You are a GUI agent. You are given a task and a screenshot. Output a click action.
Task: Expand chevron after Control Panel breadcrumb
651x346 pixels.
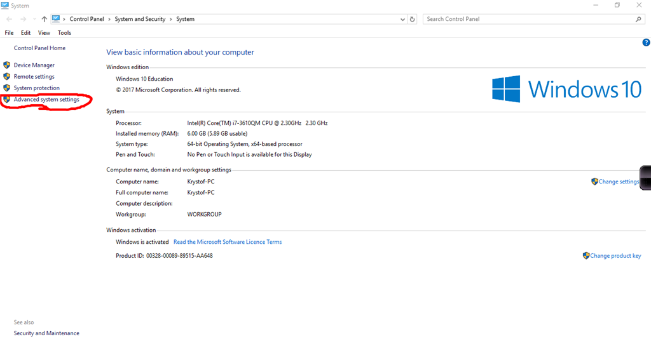(x=109, y=19)
